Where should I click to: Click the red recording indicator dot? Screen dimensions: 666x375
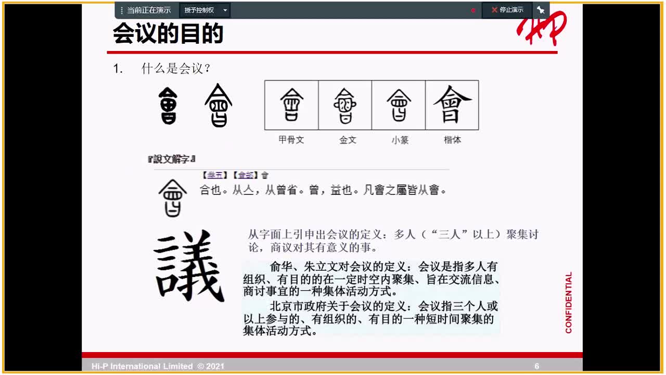coord(473,9)
